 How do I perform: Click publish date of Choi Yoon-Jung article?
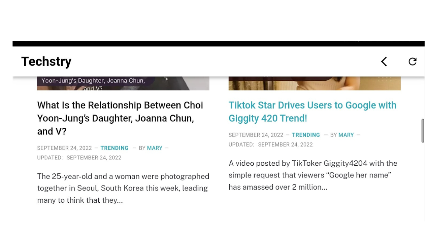coord(64,148)
